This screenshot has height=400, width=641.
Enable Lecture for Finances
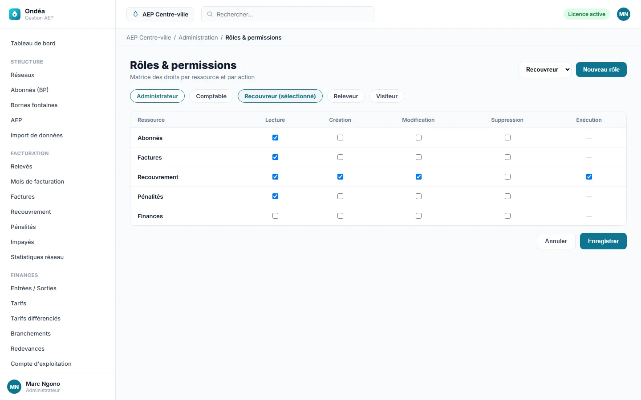275,216
